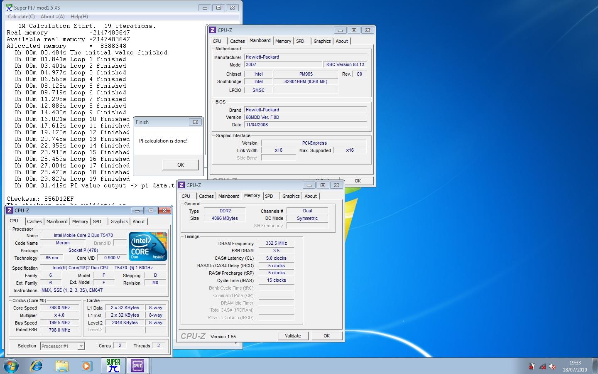Screen dimensions: 598x374
Task: Click the DC Mode Symmetric value
Action: [x=307, y=218]
